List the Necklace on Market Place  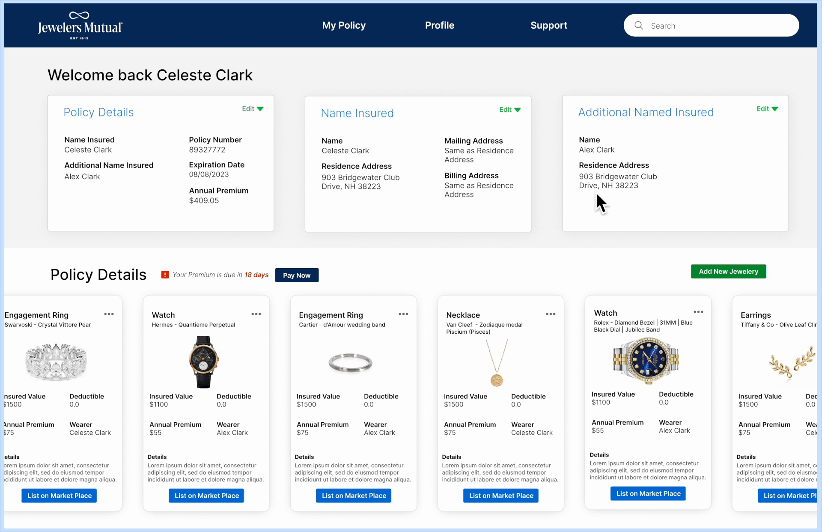pyautogui.click(x=501, y=496)
